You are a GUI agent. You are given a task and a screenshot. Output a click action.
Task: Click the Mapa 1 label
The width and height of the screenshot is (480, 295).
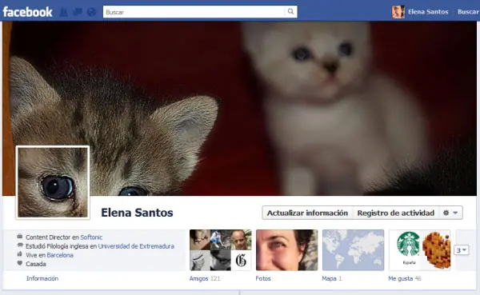[x=331, y=278]
